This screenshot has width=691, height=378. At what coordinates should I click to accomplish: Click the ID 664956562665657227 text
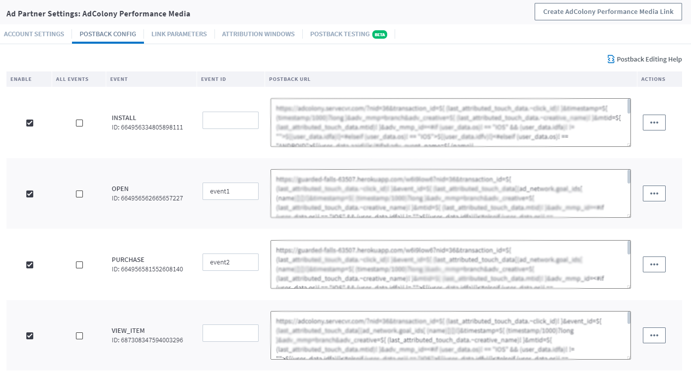coord(147,198)
